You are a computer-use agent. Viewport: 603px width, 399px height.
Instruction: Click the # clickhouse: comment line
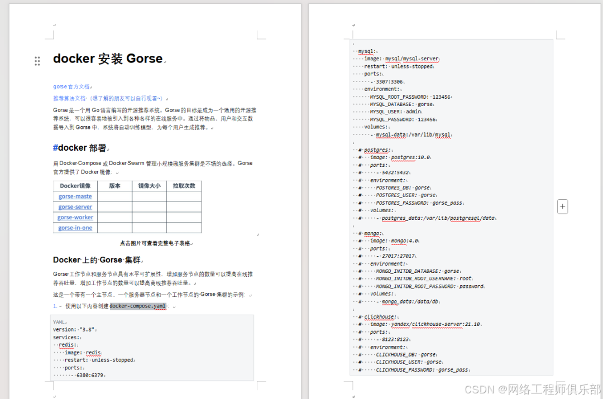pos(377,317)
